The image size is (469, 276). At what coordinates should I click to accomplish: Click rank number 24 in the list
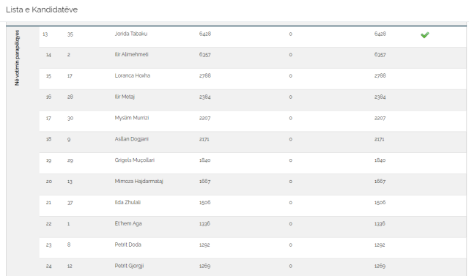[49, 266]
